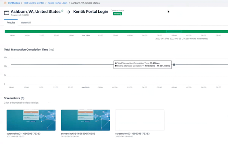This screenshot has height=144, width=228.
Task: Switch to the Waterfall tab
Action: click(26, 22)
